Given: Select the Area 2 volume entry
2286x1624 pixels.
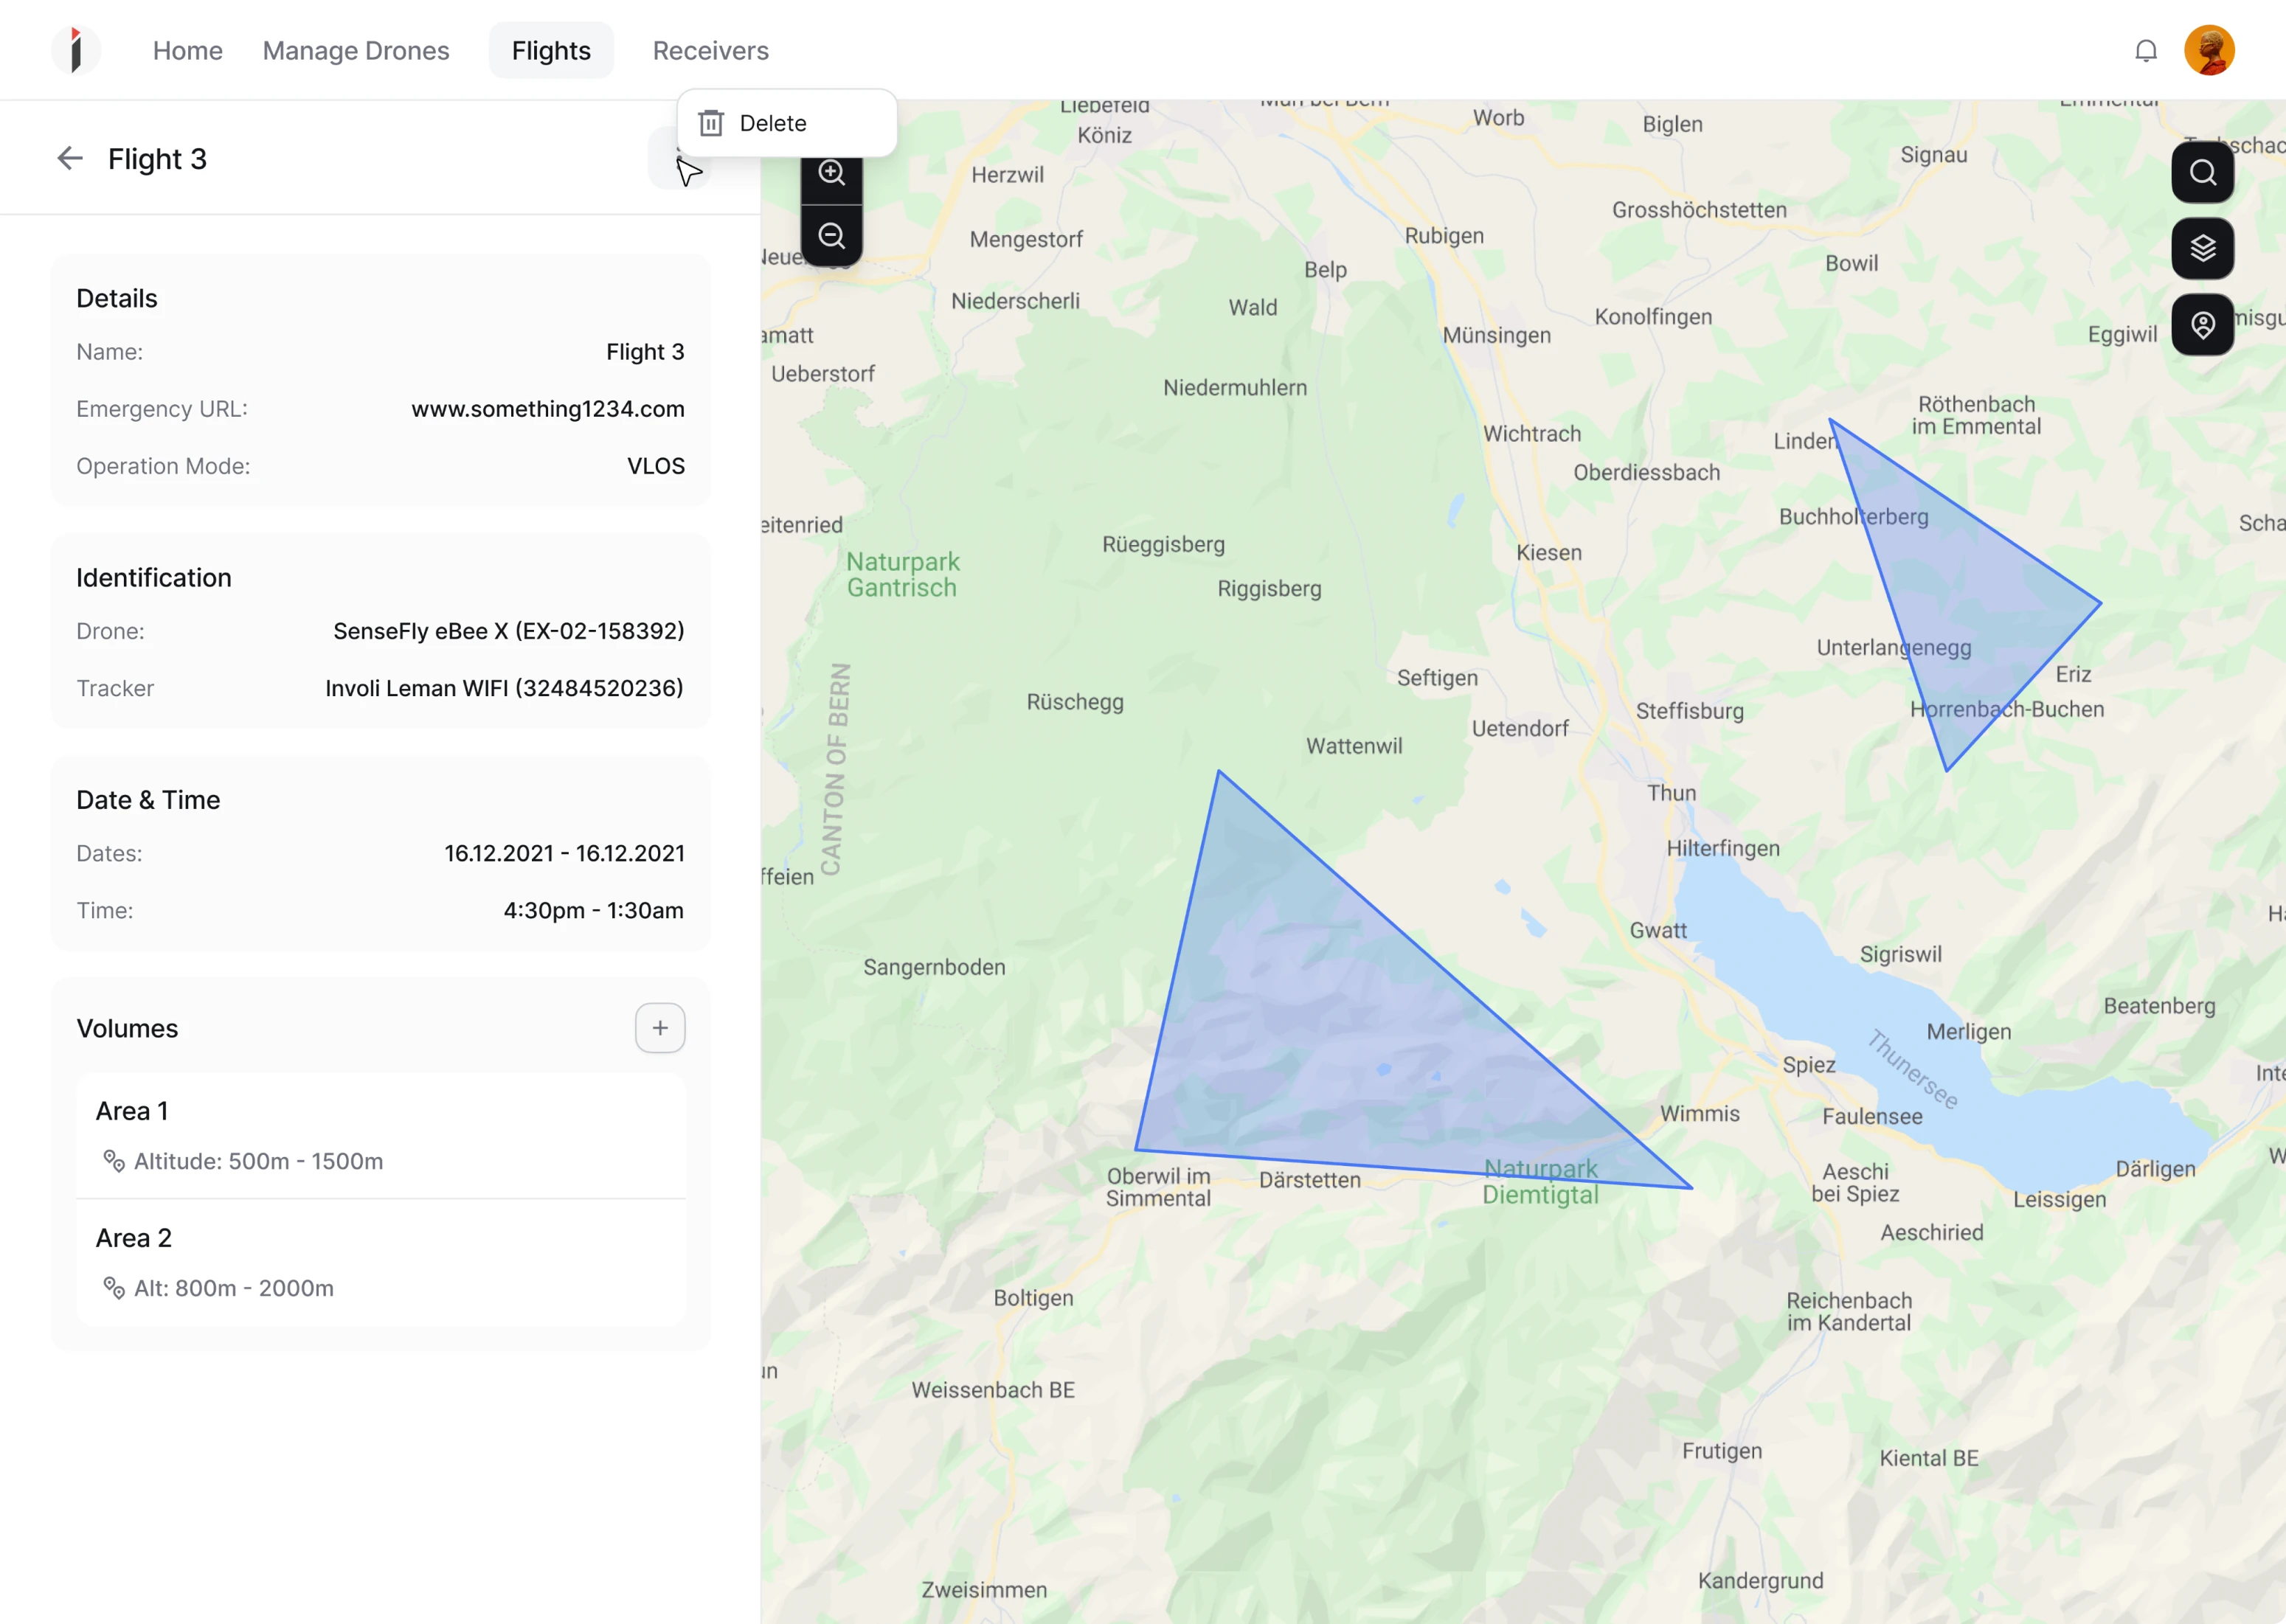Looking at the screenshot, I should [x=380, y=1262].
